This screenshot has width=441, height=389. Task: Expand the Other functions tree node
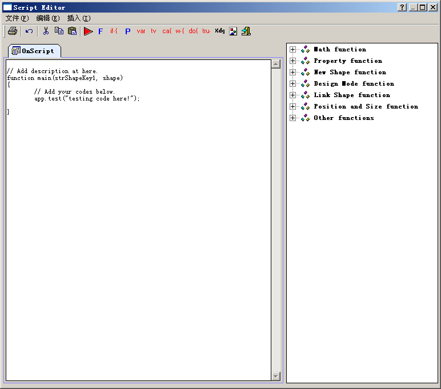[x=292, y=118]
